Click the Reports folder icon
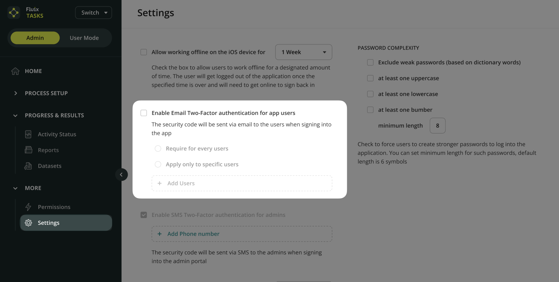The height and width of the screenshot is (282, 559). tap(28, 150)
